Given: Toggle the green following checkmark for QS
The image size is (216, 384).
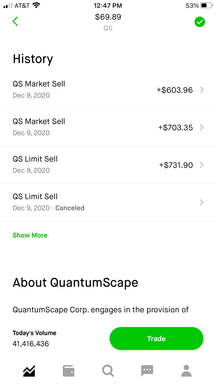Looking at the screenshot, I should [x=200, y=22].
